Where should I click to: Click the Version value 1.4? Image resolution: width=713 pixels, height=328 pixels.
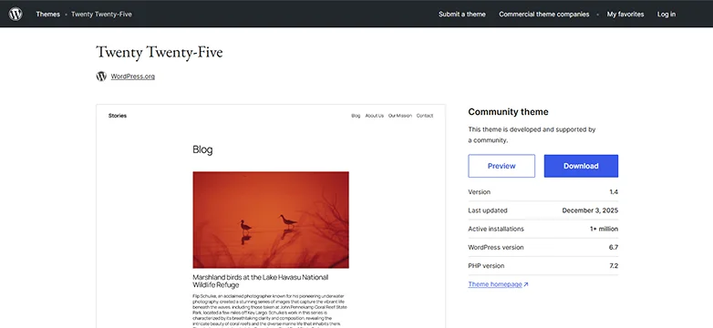pyautogui.click(x=614, y=191)
